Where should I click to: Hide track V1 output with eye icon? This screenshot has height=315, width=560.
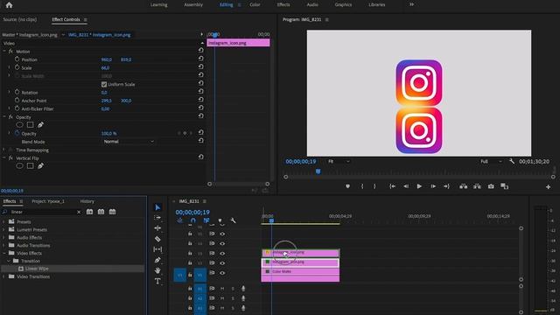tap(222, 273)
